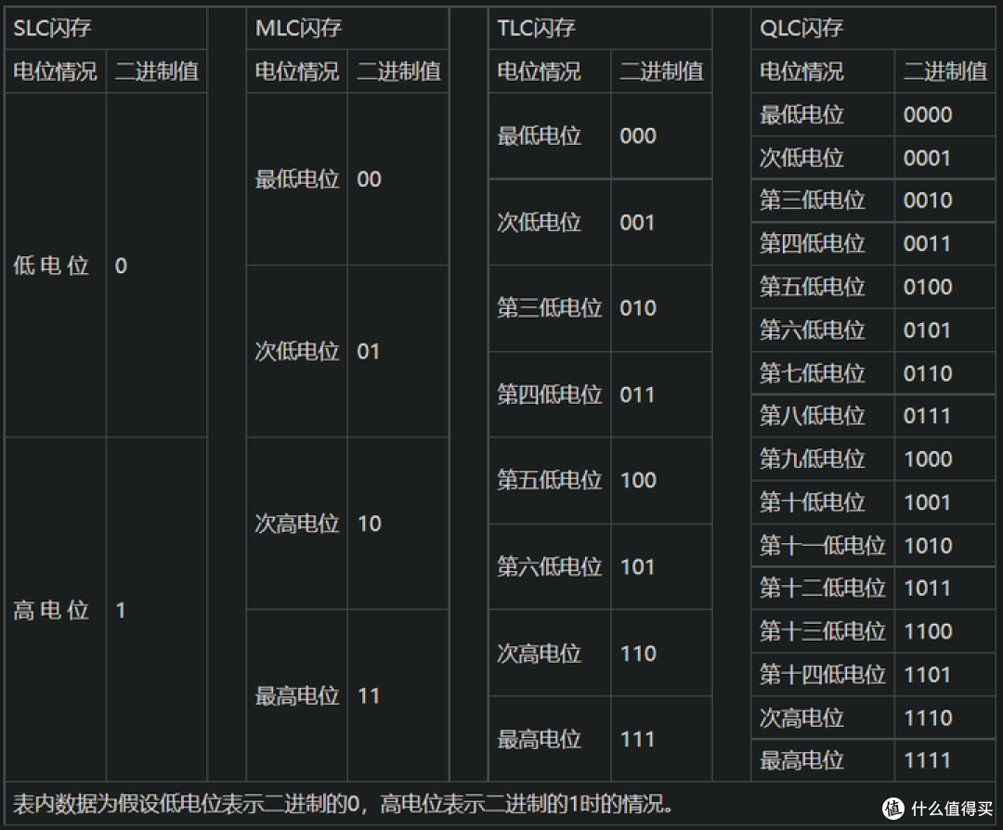
Task: Click QLC binary value "1001"
Action: (x=927, y=502)
